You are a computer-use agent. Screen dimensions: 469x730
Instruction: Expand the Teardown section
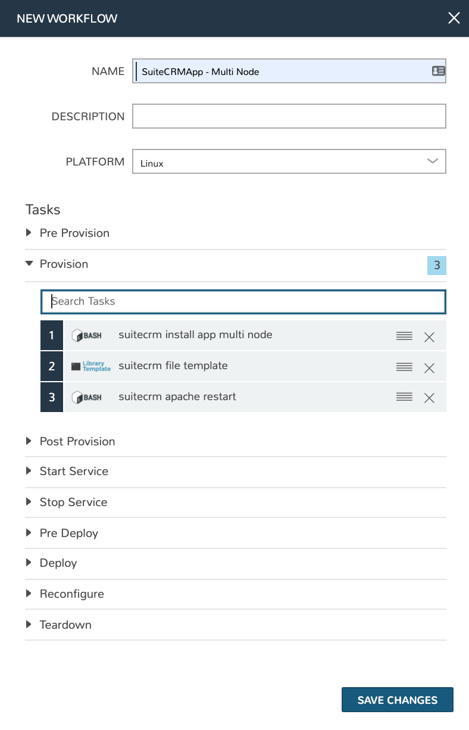[65, 625]
